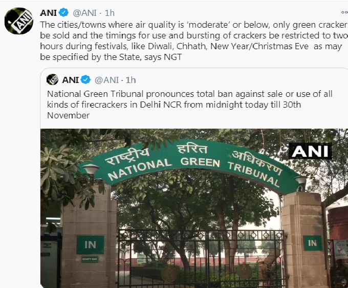The height and width of the screenshot is (288, 348).
Task: Click ANI display name in quoted tweet
Action: [70, 80]
